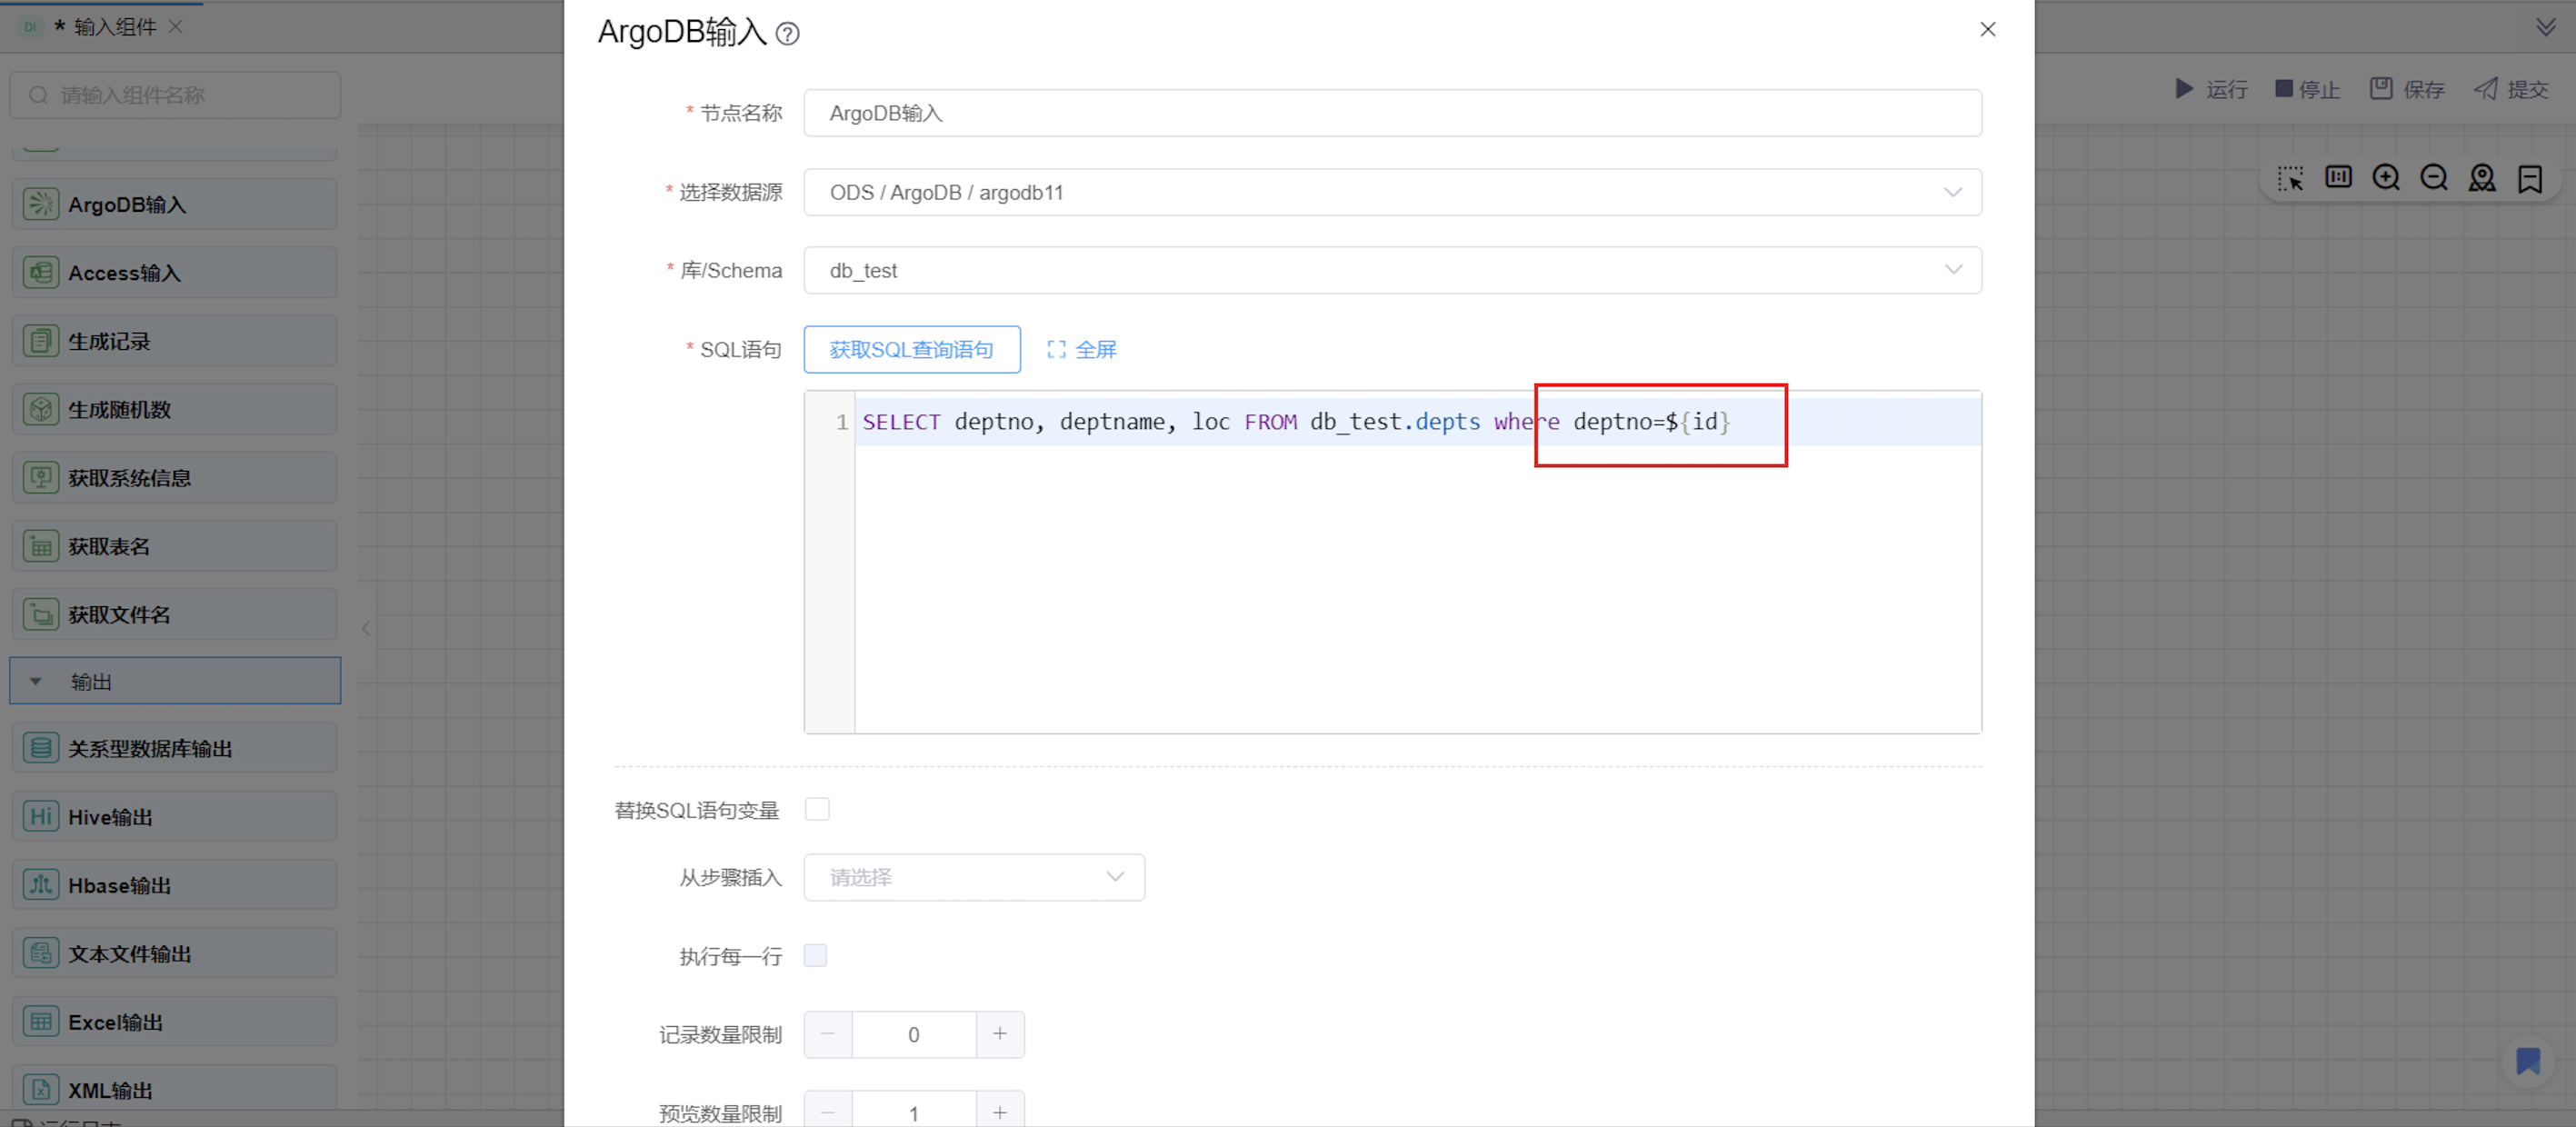The image size is (2576, 1127).
Task: Enable 替换SQL语句变量 checkbox
Action: tap(817, 809)
